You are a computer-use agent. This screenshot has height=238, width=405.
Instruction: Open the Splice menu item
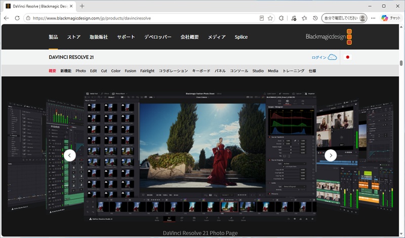pyautogui.click(x=241, y=37)
